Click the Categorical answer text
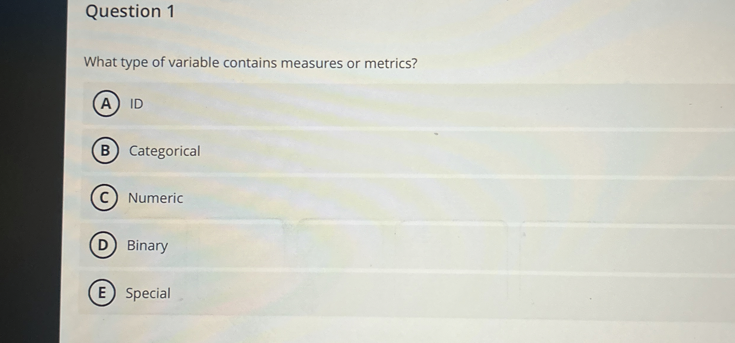 (164, 151)
